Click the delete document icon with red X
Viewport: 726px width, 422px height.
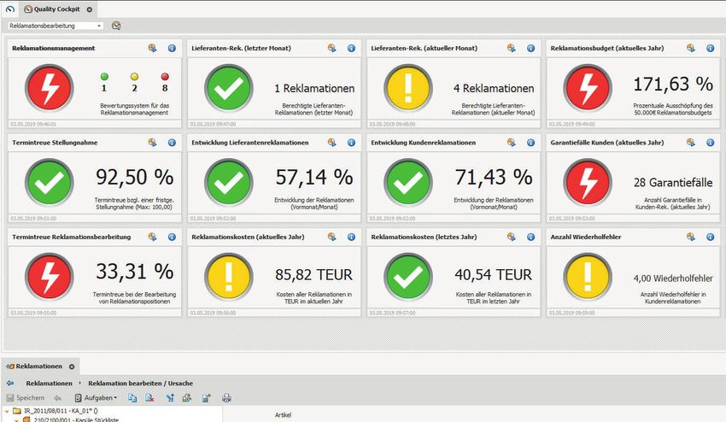click(x=149, y=398)
